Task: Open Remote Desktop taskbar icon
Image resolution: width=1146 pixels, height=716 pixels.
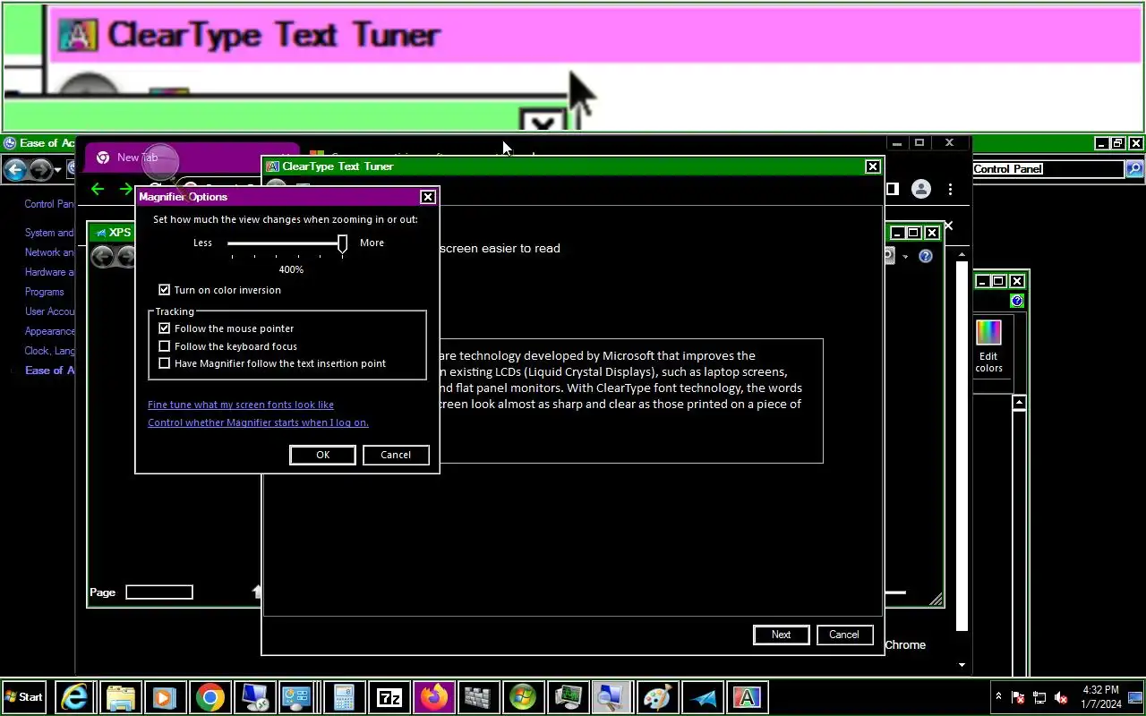Action: [x=255, y=697]
